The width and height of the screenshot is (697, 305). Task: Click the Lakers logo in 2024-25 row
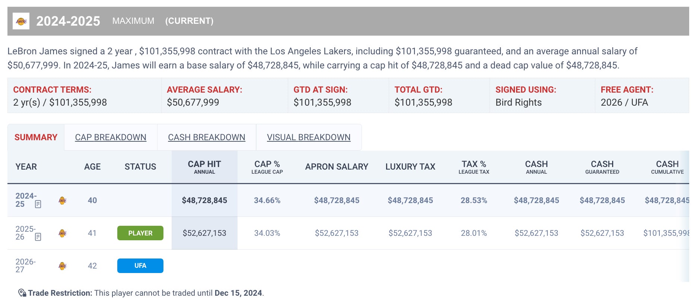coord(63,201)
